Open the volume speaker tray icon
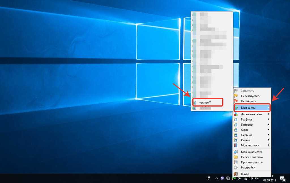Viewport: 290px width, 183px height. click(251, 178)
